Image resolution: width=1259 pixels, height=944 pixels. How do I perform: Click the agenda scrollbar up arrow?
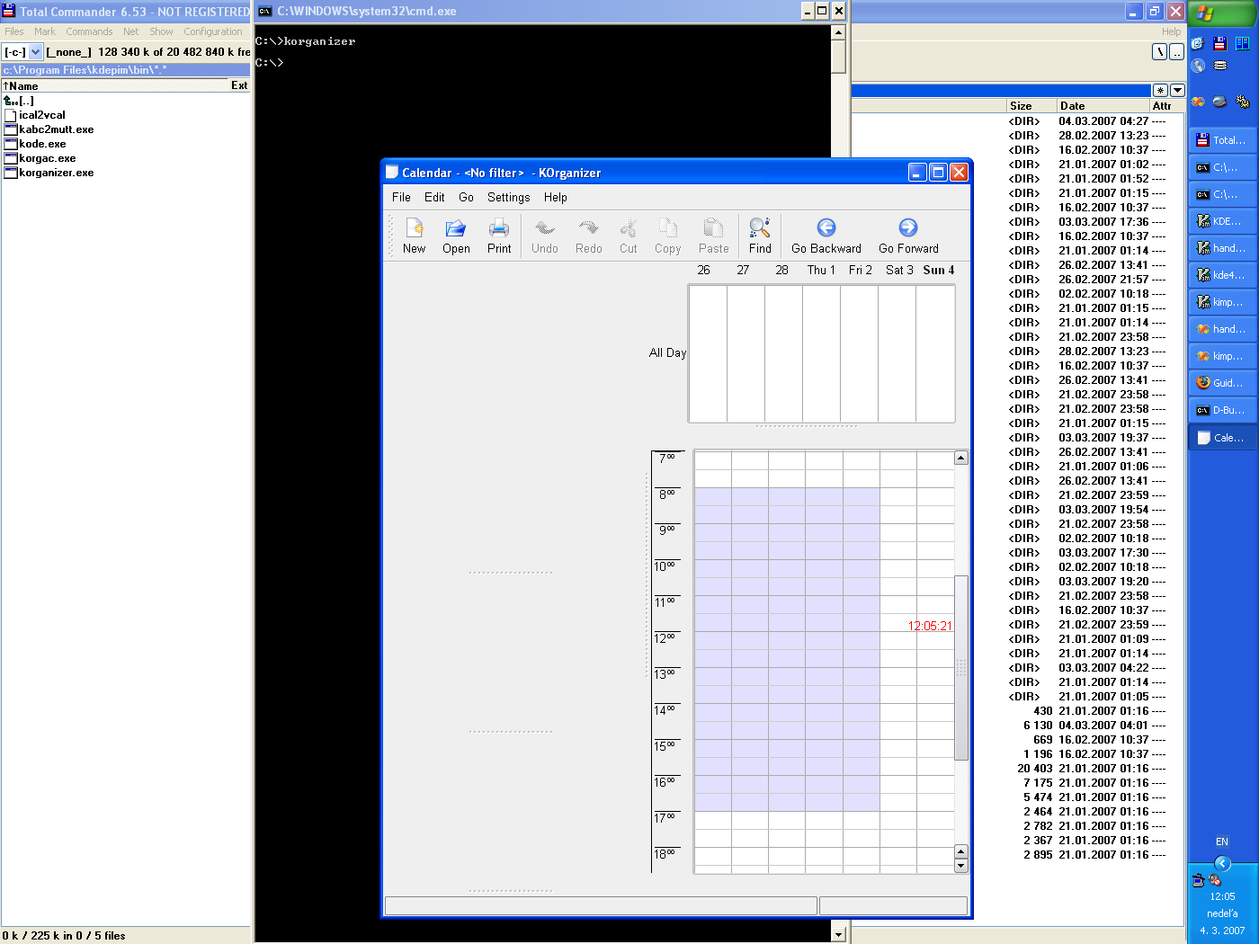(960, 458)
